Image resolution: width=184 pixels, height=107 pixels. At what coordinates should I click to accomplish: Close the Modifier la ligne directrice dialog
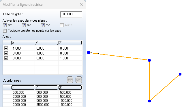point(81,4)
